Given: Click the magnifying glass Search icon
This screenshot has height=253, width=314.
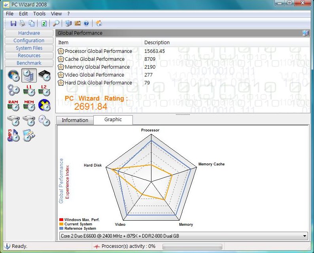Looking at the screenshot, I should click(x=56, y=23).
